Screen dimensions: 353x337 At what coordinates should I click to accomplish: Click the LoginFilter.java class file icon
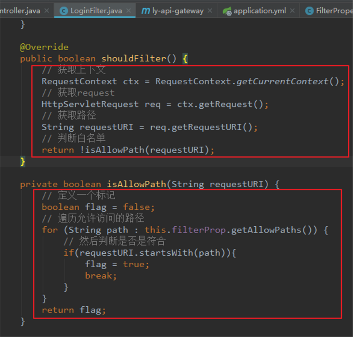tap(64, 11)
